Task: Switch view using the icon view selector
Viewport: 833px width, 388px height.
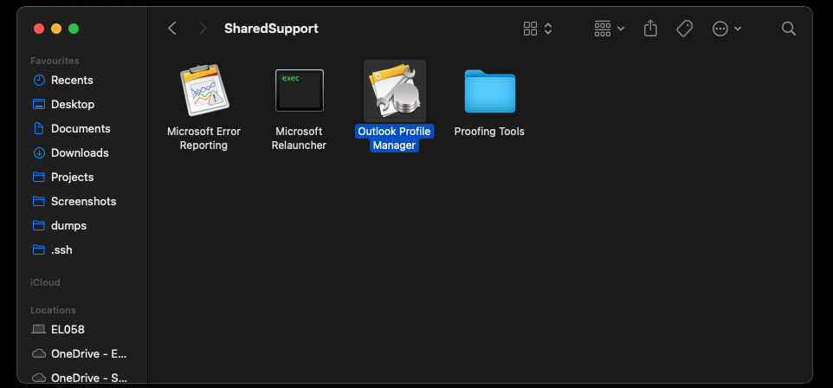Action: pyautogui.click(x=538, y=29)
